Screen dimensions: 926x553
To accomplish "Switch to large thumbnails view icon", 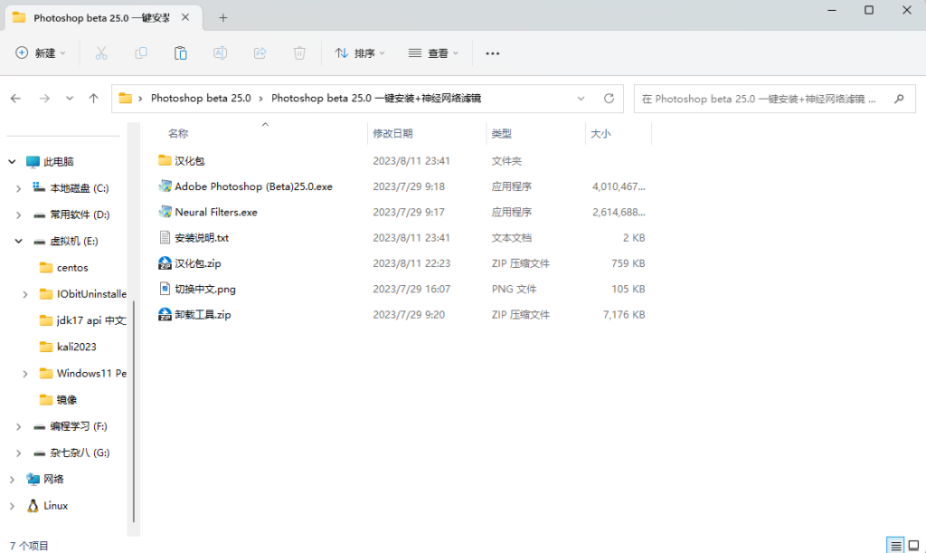I will tap(913, 546).
